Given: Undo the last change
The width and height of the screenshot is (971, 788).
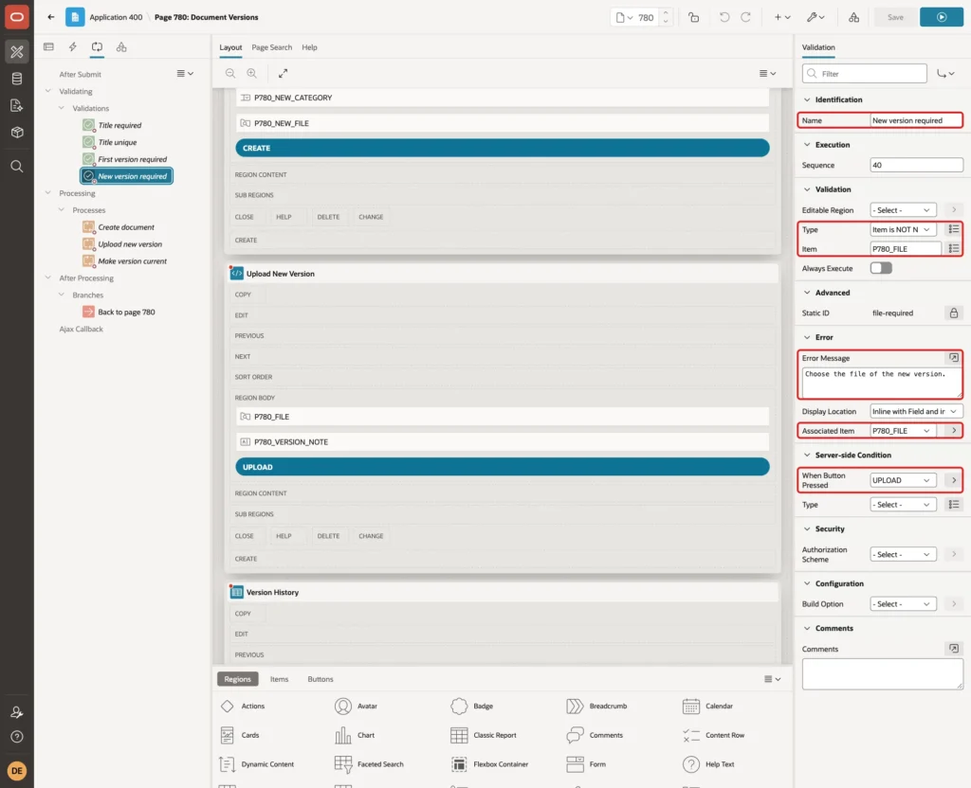Looking at the screenshot, I should 724,17.
